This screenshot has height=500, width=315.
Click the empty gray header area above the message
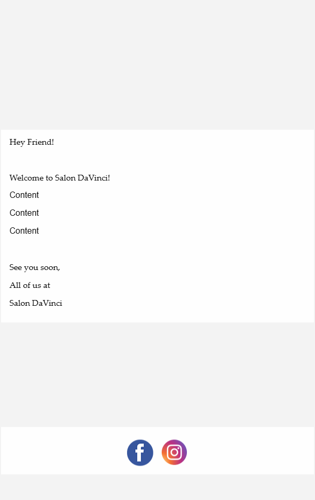pos(157,63)
